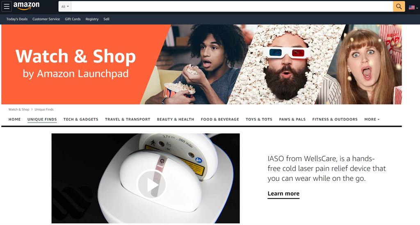Expand the All search category dropdown
420x225 pixels.
[65, 7]
